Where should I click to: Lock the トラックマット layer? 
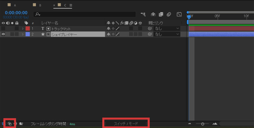tap(17, 29)
